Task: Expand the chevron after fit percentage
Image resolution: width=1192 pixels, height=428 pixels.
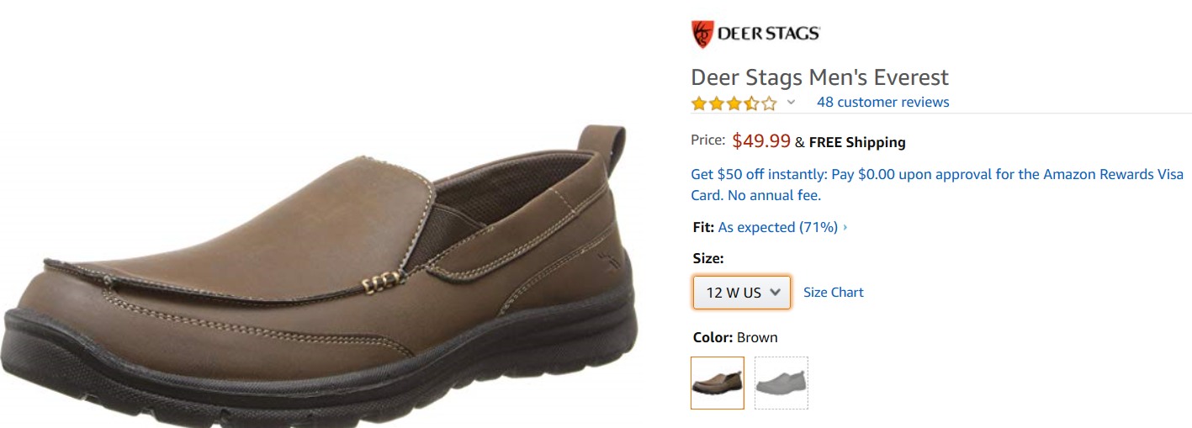Action: (845, 227)
